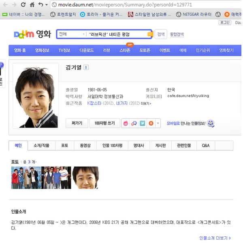Click the browser back arrow

(x=5, y=5)
